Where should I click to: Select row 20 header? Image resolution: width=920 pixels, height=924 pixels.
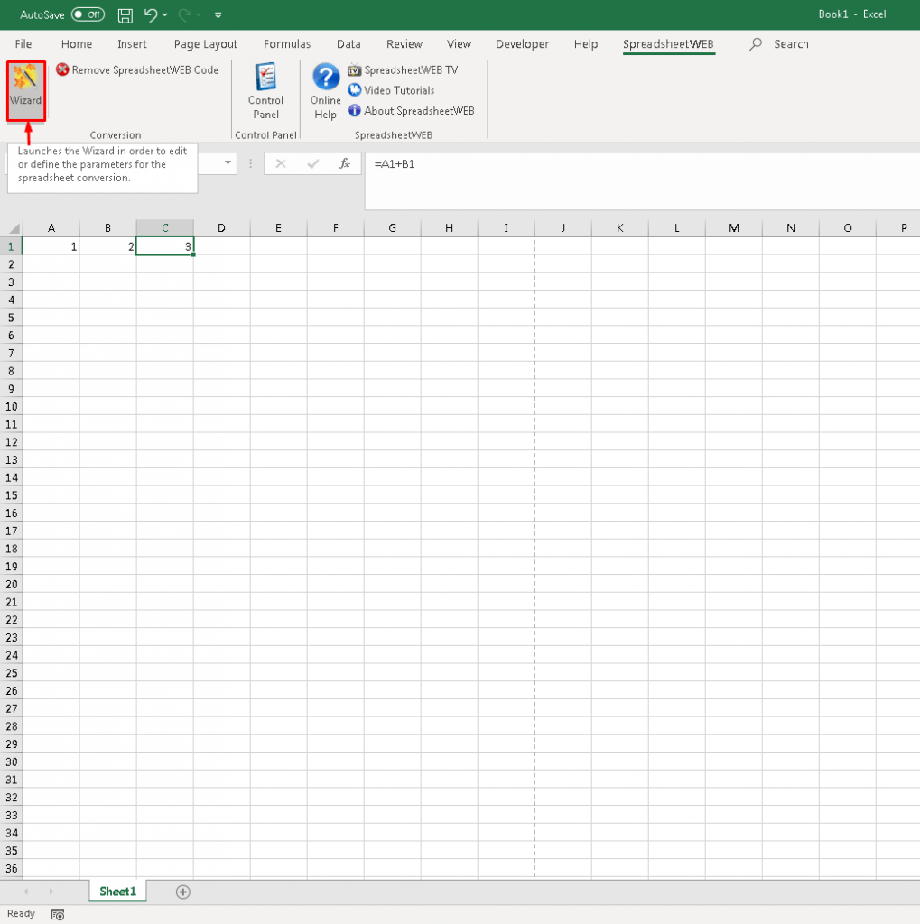pyautogui.click(x=11, y=585)
